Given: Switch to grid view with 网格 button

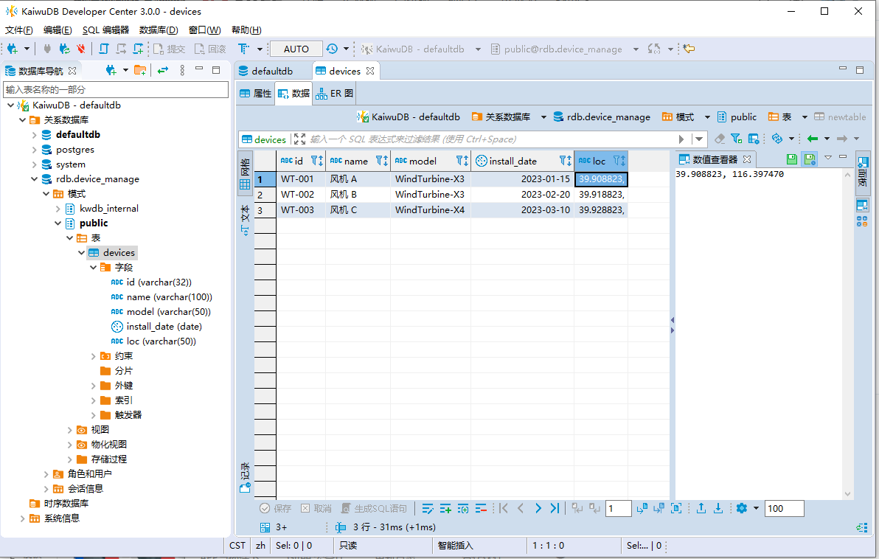Looking at the screenshot, I should coord(245,174).
